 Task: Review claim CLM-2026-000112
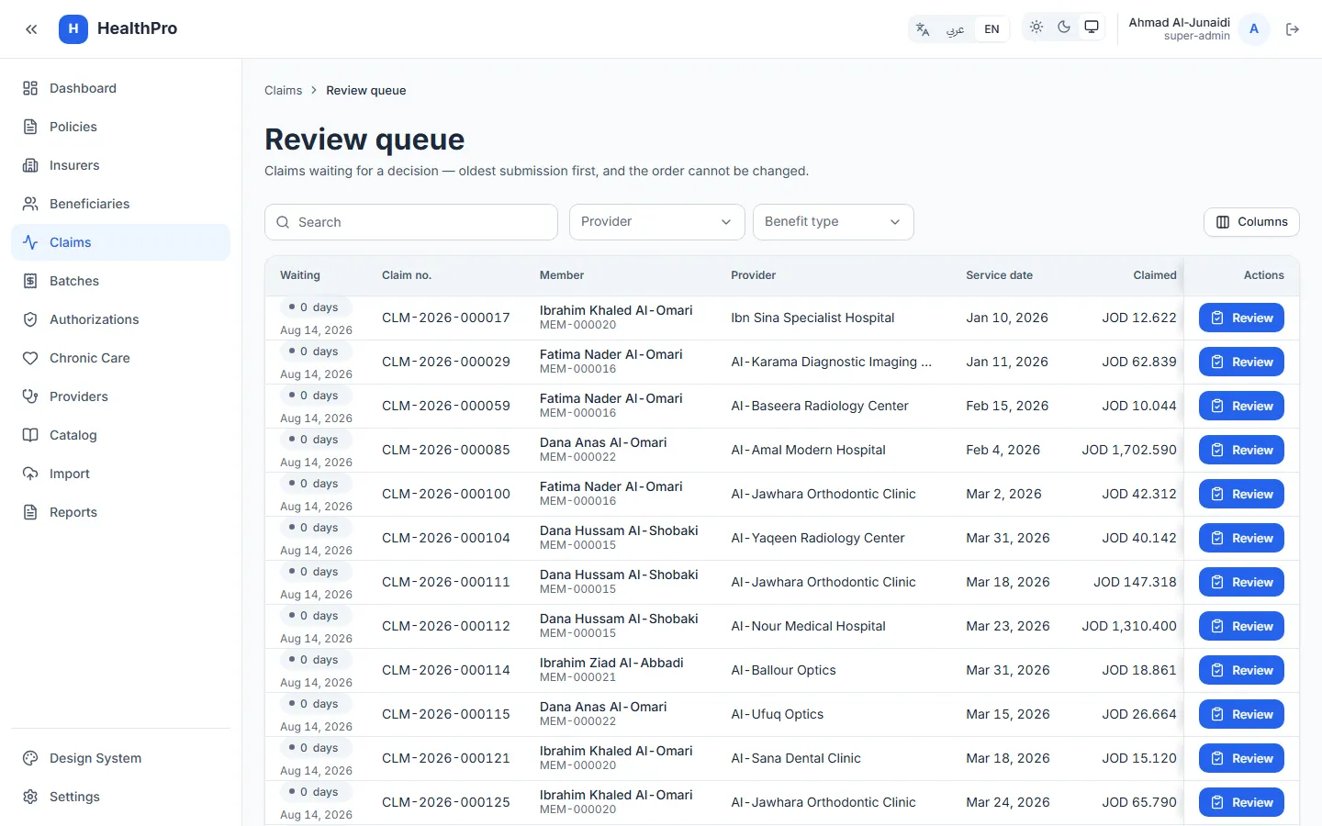pyautogui.click(x=1241, y=626)
